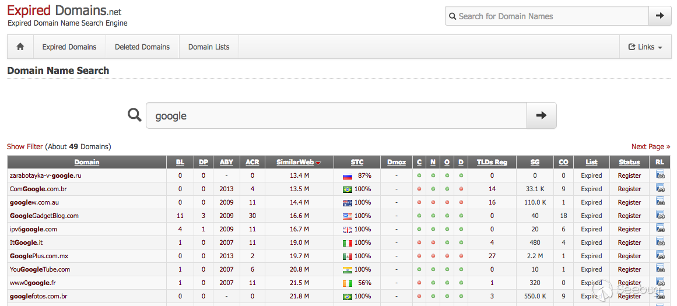Click the Search for Domain Names field
This screenshot has height=306, width=677.
547,16
